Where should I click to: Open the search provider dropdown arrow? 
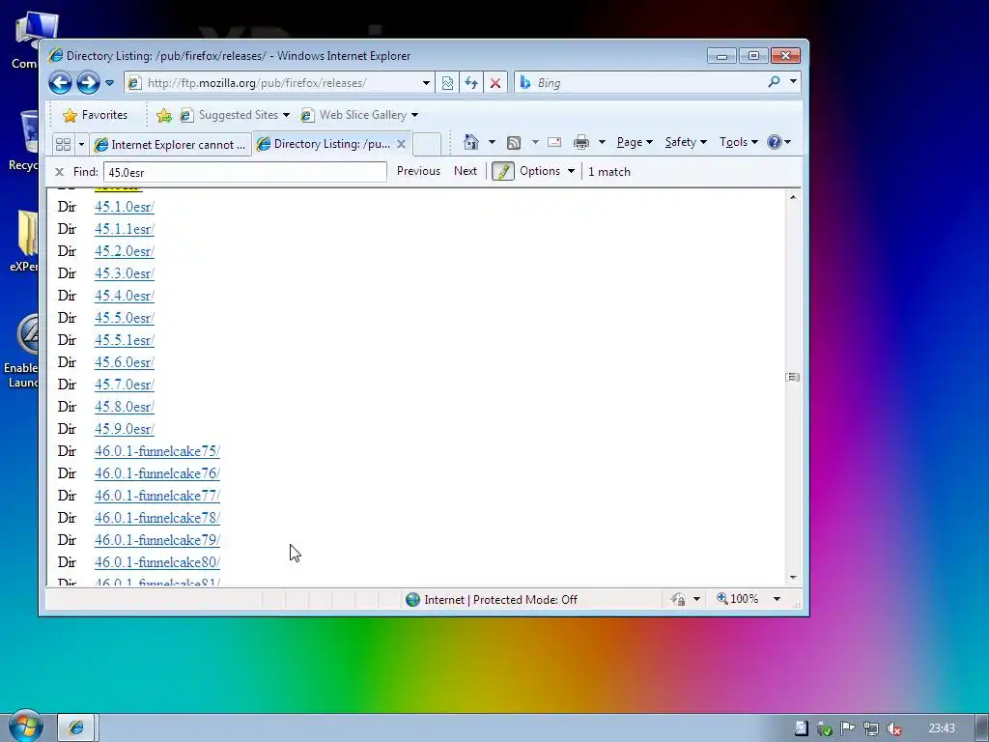pyautogui.click(x=794, y=81)
